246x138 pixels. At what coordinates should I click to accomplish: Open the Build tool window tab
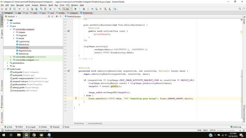tap(66, 127)
